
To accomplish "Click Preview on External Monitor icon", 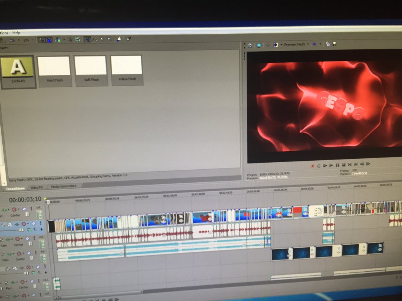I will [259, 45].
